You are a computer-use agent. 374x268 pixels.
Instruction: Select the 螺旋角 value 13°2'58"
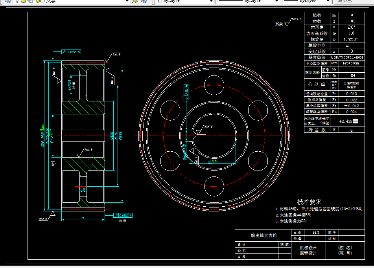[x=351, y=39]
